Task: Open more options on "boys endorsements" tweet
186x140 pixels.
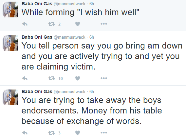Action: click(104, 133)
